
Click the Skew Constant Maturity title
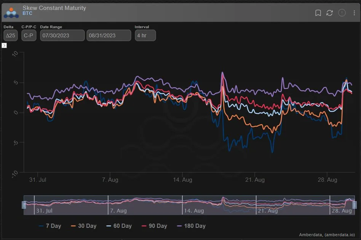tap(54, 8)
